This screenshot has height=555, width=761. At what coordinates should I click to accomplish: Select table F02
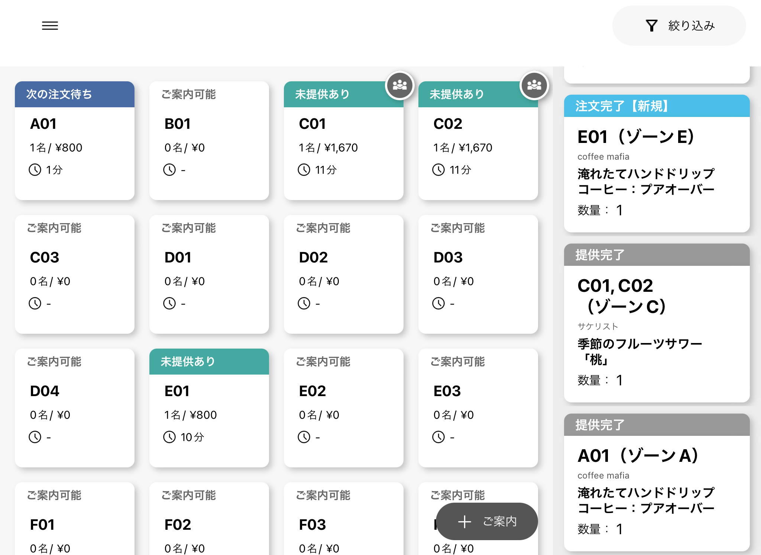209,519
